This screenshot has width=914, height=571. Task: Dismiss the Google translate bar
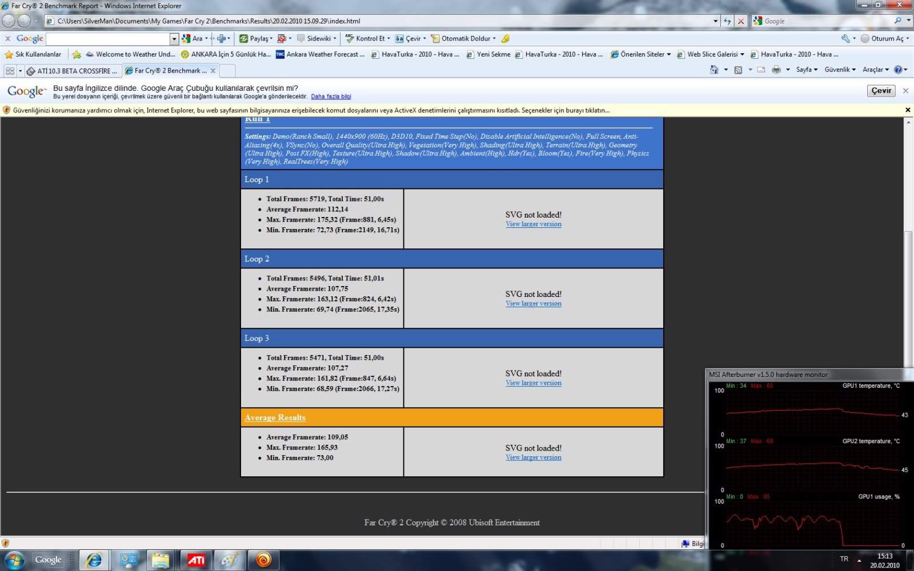click(x=905, y=91)
